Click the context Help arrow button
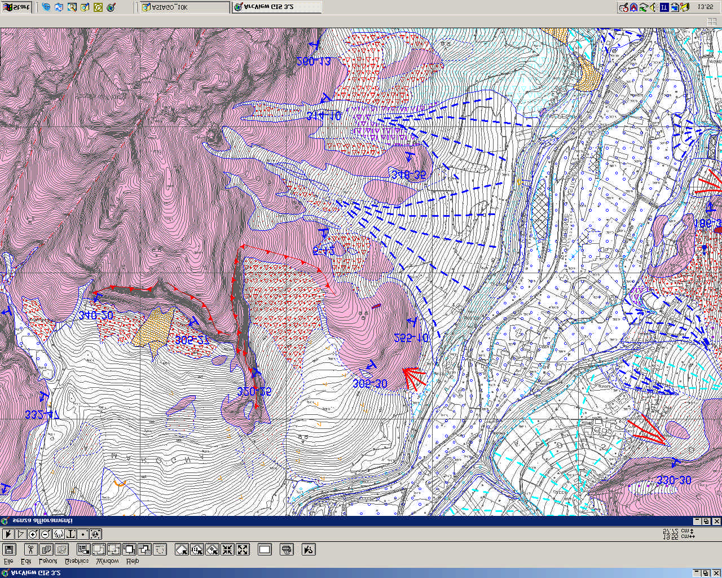This screenshot has width=722, height=578. coord(309,549)
